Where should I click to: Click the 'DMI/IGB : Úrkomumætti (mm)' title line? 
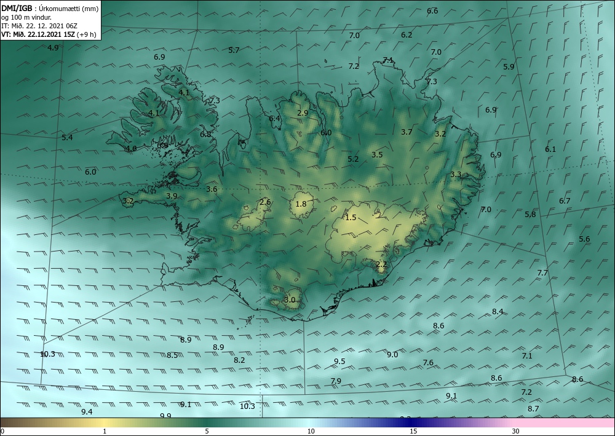pyautogui.click(x=50, y=8)
